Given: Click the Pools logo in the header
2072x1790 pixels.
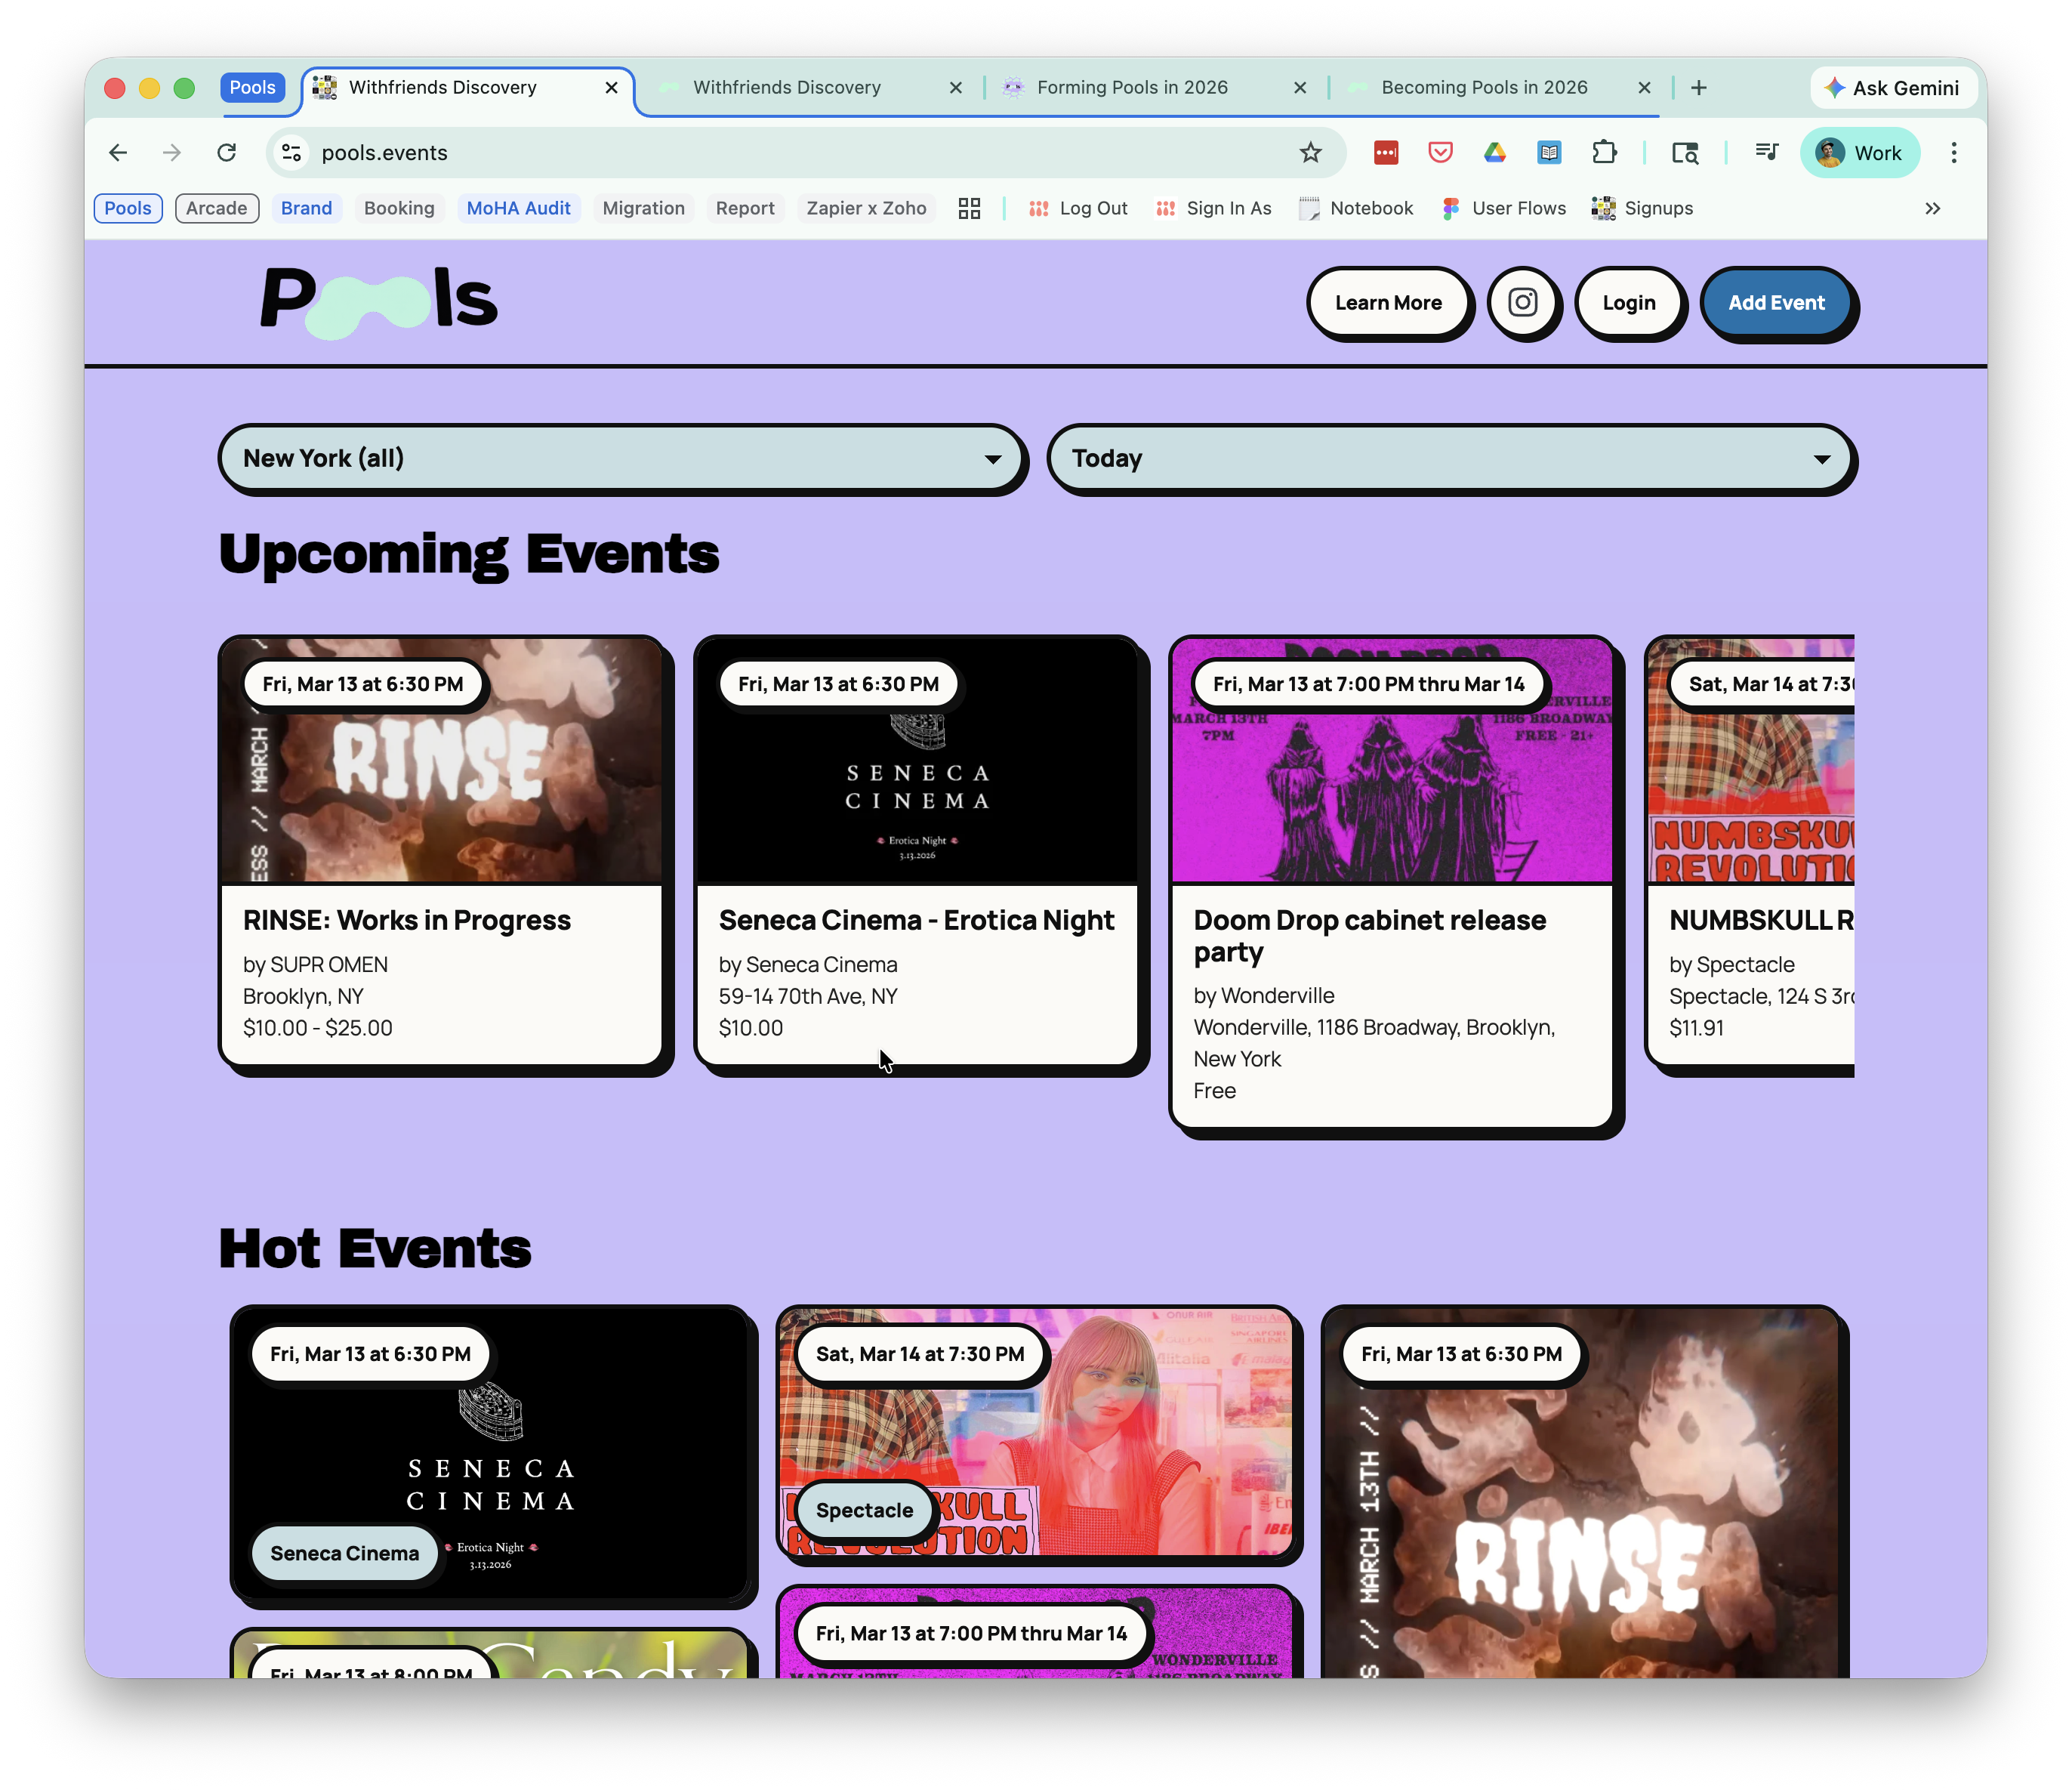Looking at the screenshot, I should [379, 301].
